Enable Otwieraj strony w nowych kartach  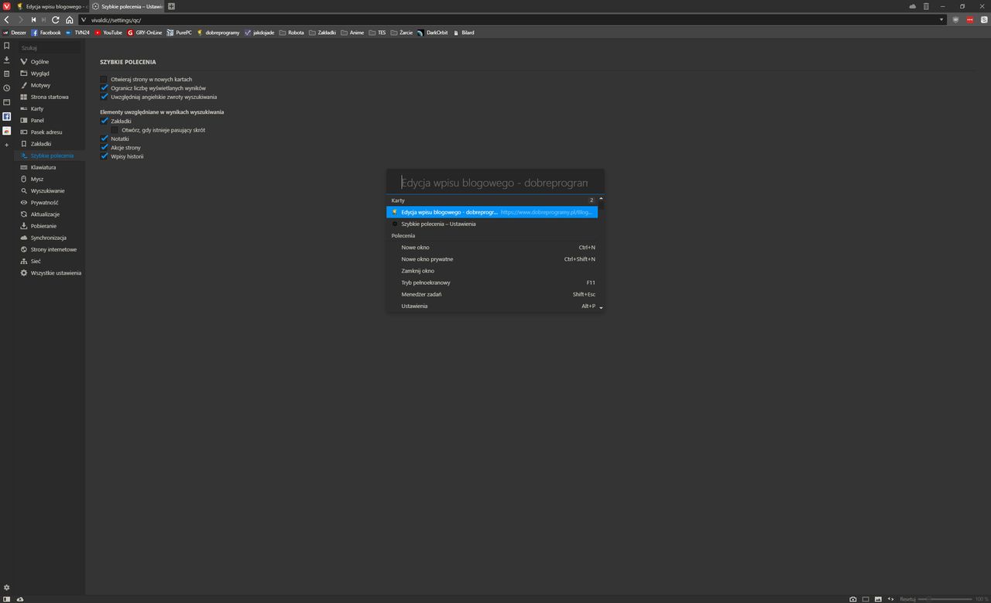[104, 79]
